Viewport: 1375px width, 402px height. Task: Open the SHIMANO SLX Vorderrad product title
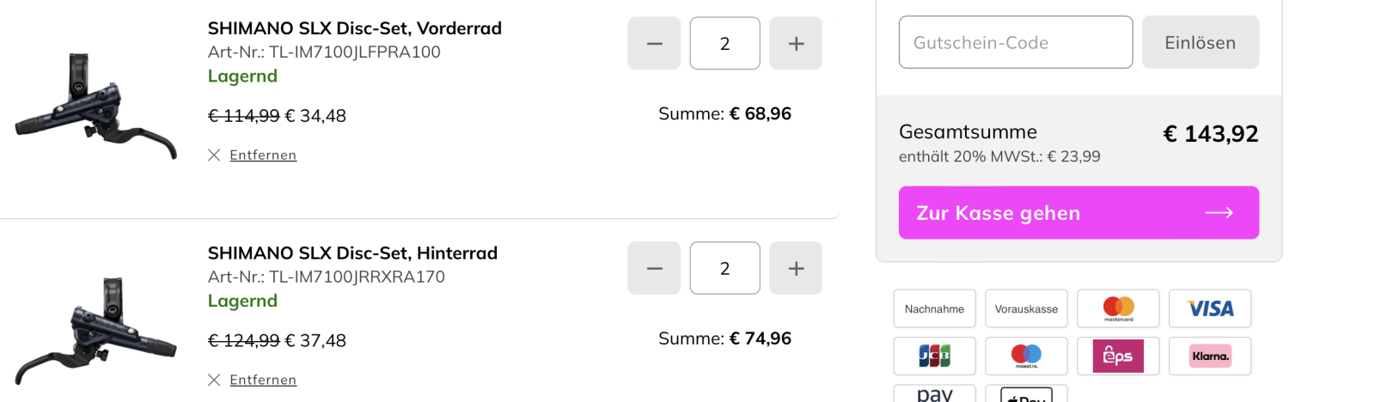354,28
